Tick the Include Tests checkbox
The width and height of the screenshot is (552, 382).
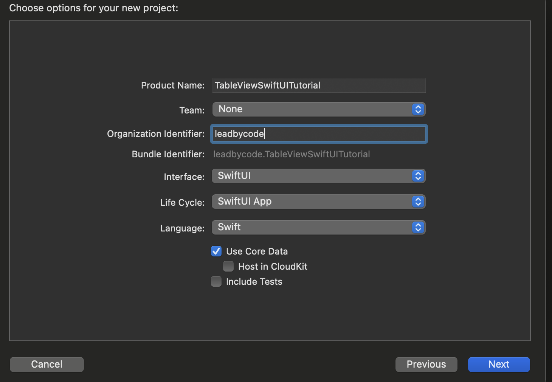[x=216, y=281]
